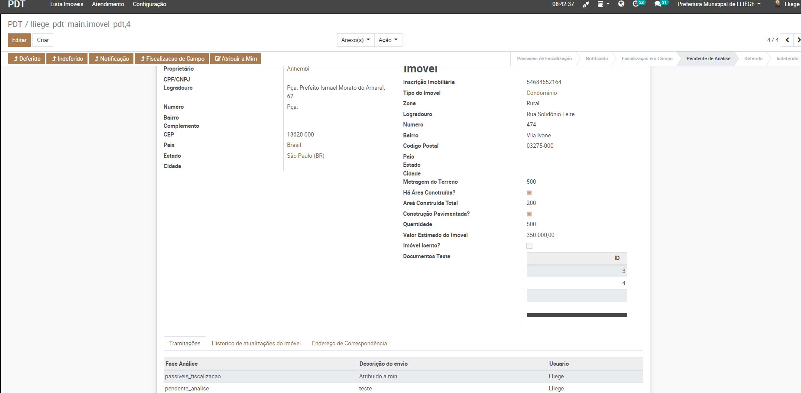Screen dimensions: 801x393
Task: Toggle the Construção Pavimentada checkbox
Action: point(529,214)
